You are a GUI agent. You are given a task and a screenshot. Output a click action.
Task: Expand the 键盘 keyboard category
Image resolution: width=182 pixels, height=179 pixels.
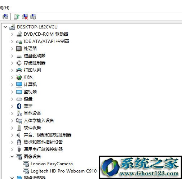12,99
